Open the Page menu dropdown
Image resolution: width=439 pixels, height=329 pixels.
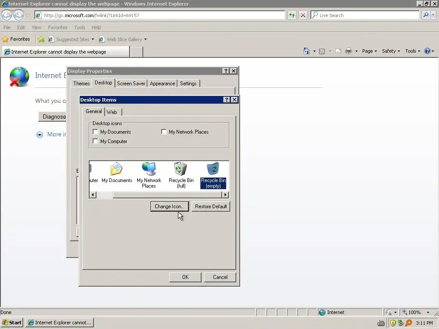[369, 51]
